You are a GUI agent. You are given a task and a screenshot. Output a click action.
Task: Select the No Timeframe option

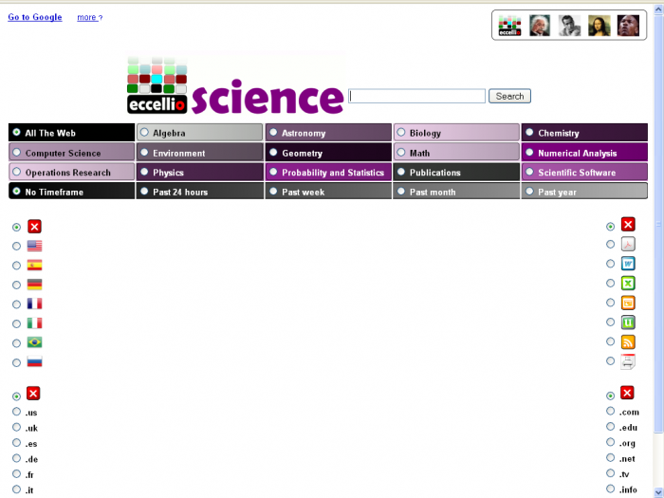coord(71,192)
